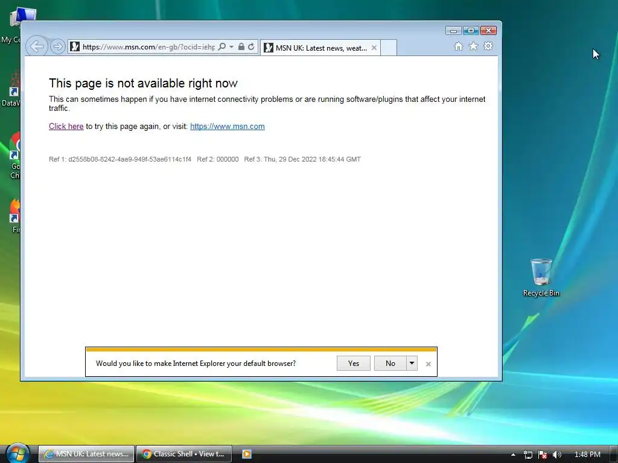
Task: Click the MSN favicon in address bar
Action: pos(74,47)
